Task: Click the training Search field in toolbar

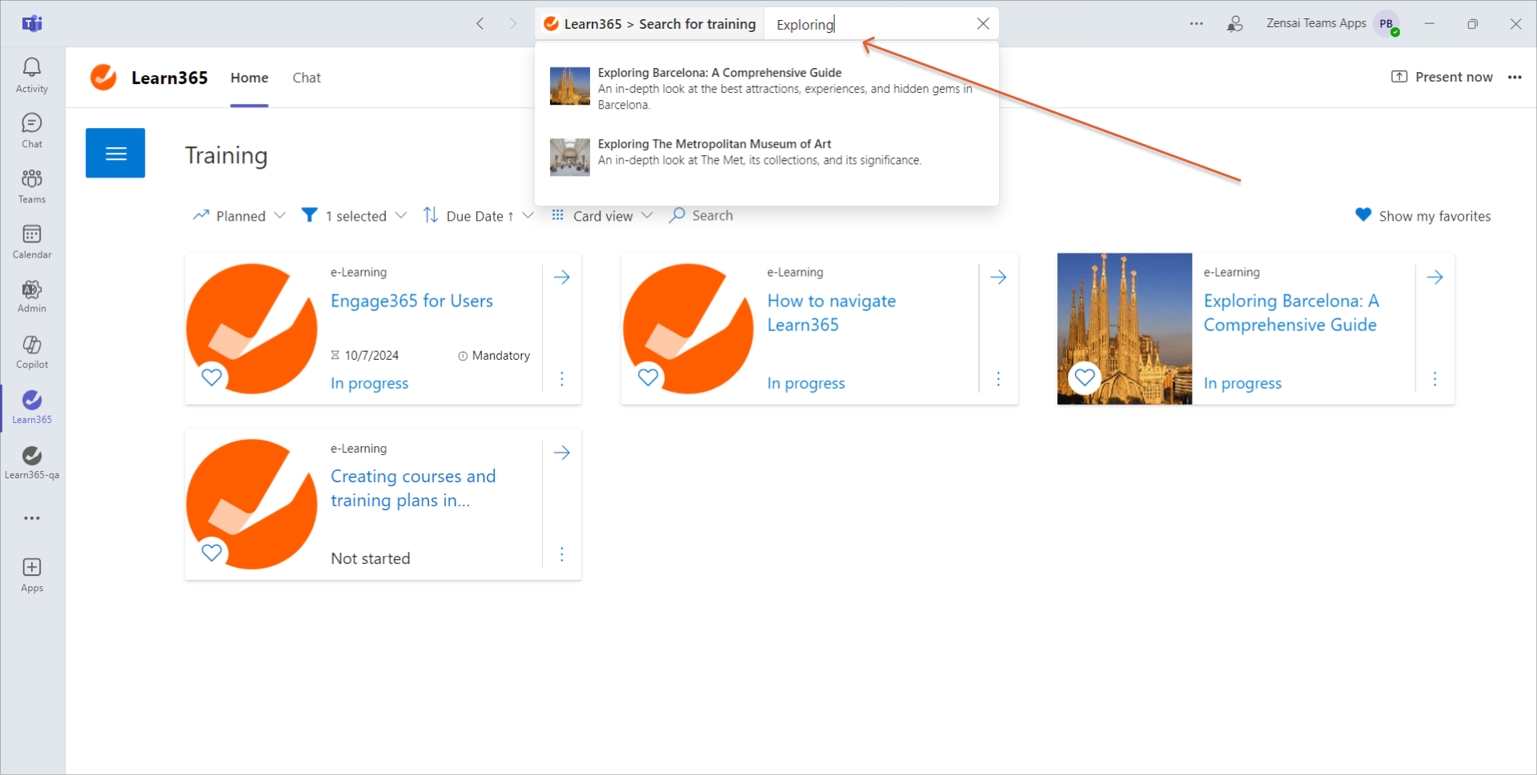Action: (x=711, y=216)
